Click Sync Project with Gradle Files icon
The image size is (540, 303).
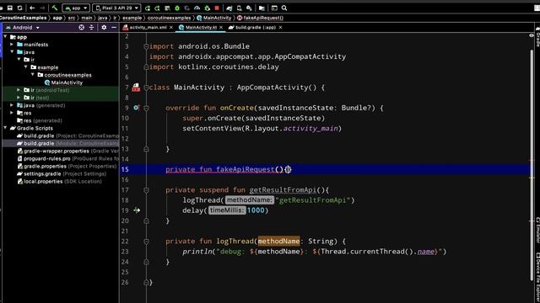(229, 8)
